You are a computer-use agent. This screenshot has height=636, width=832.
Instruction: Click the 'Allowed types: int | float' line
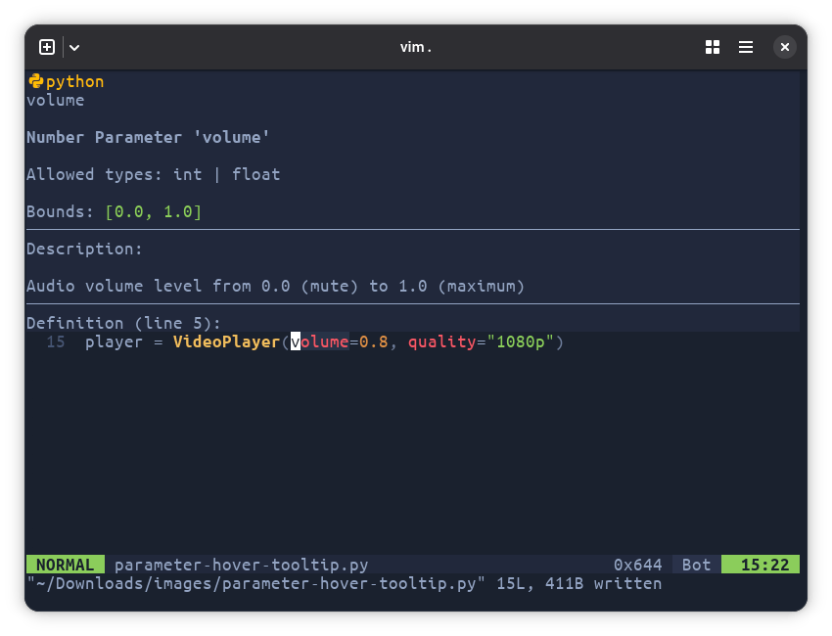pyautogui.click(x=154, y=174)
